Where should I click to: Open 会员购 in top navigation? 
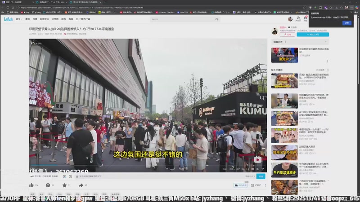point(55,19)
